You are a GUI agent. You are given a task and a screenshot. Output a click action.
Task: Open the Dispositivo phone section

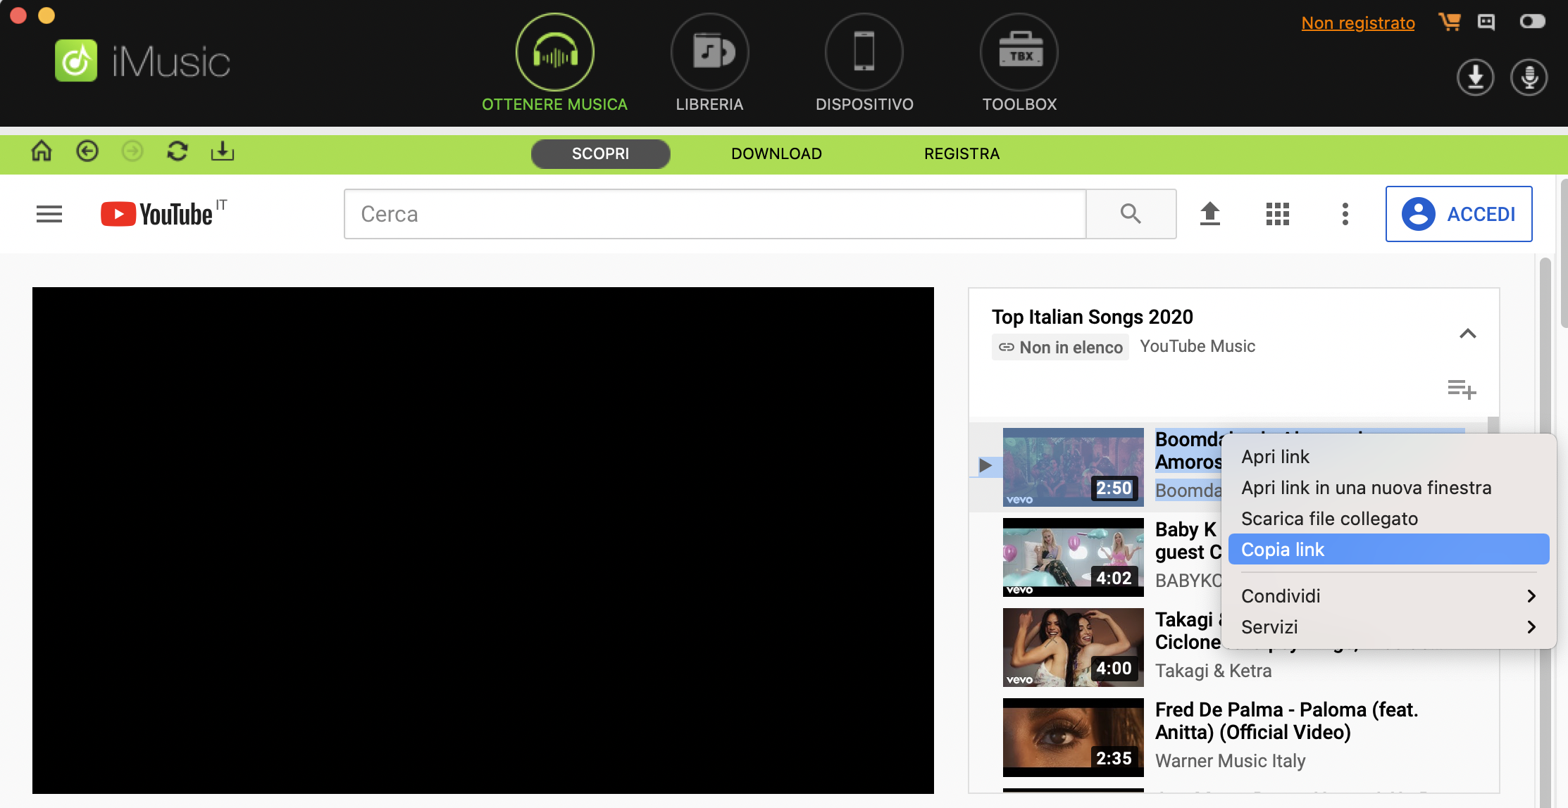pos(864,53)
